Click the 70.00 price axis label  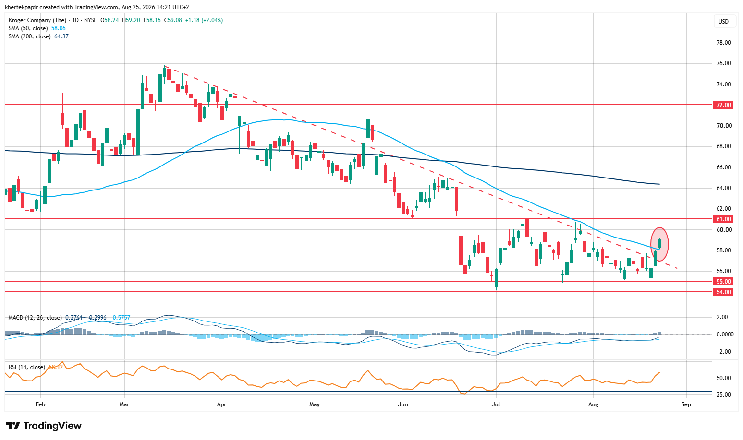[724, 126]
